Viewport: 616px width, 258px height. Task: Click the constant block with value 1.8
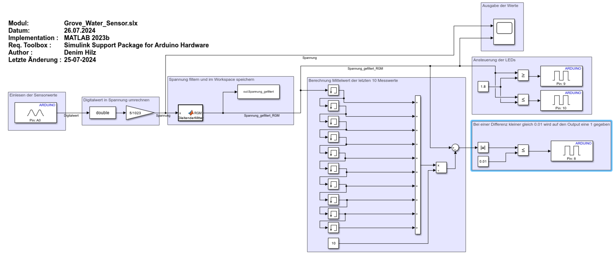[483, 87]
